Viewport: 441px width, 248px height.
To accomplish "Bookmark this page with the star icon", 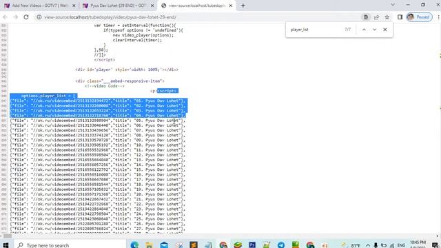I will point(387,17).
